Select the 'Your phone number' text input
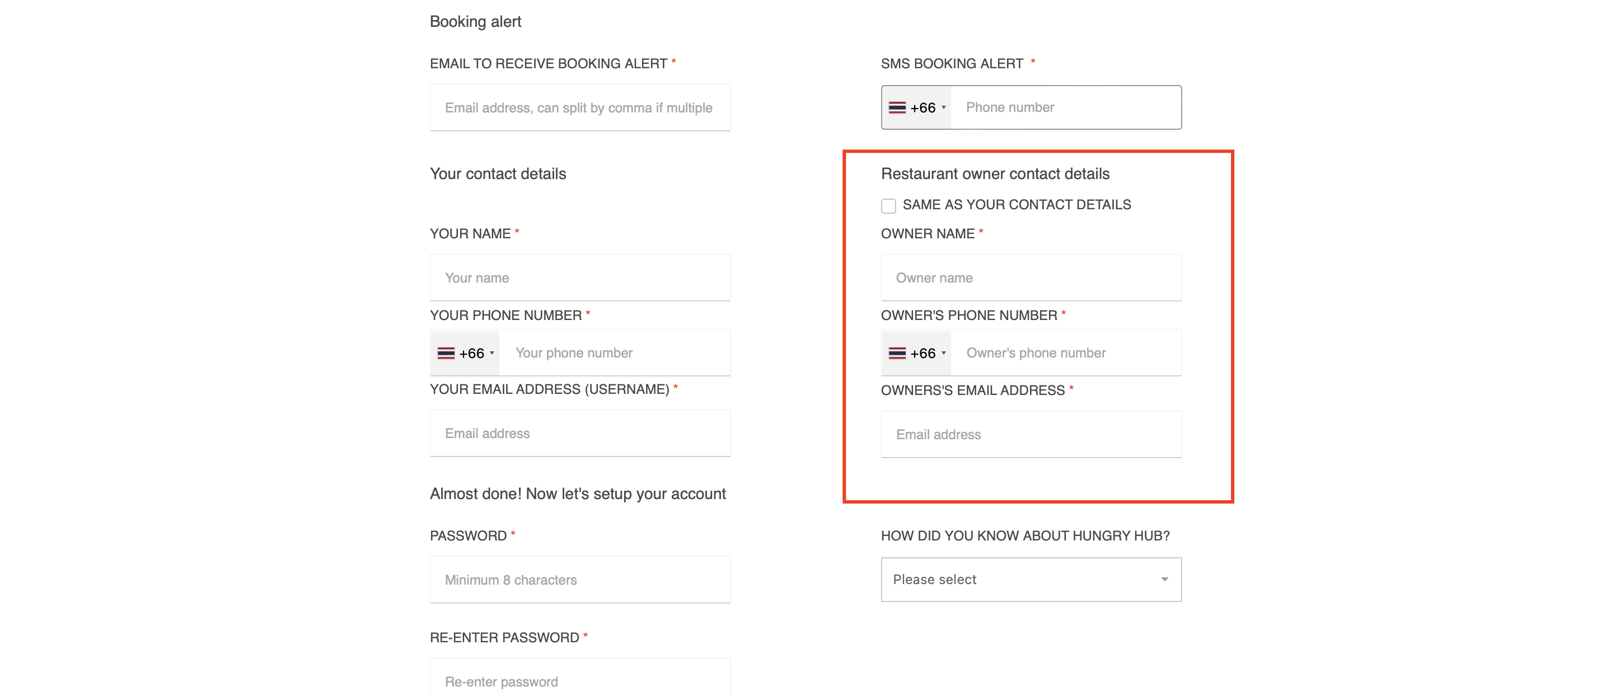1611x696 pixels. (615, 354)
